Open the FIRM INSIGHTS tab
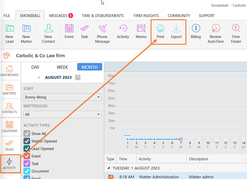Viewport: 247px width, 179px height. (146, 16)
